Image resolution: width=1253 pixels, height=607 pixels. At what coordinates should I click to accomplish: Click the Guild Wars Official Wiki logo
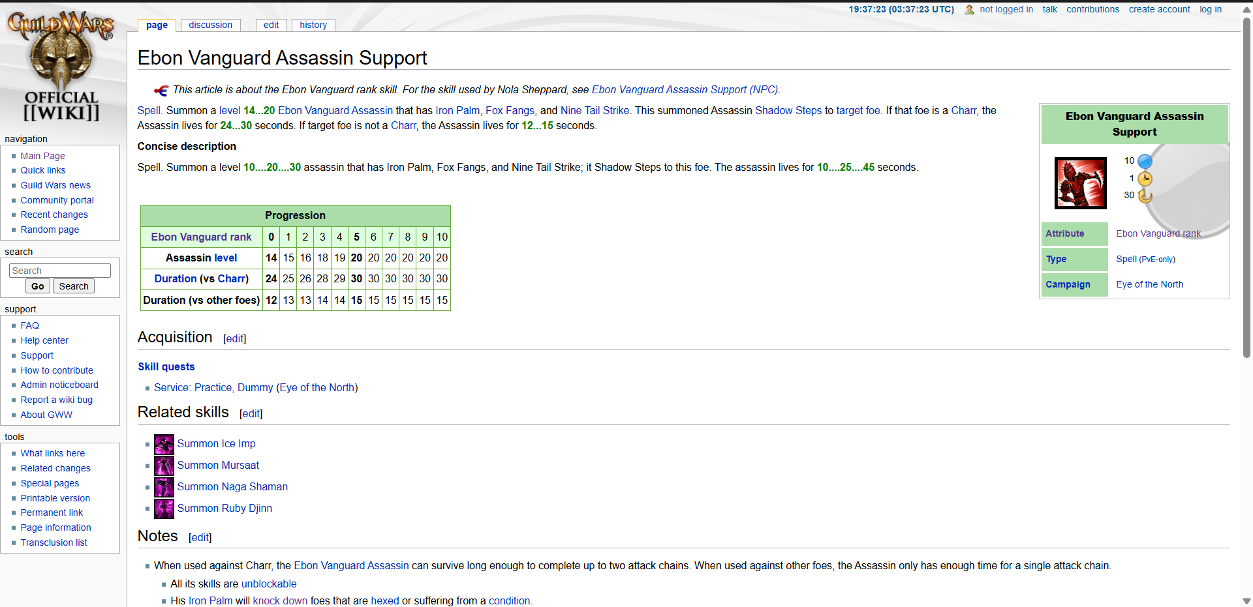pos(61,65)
